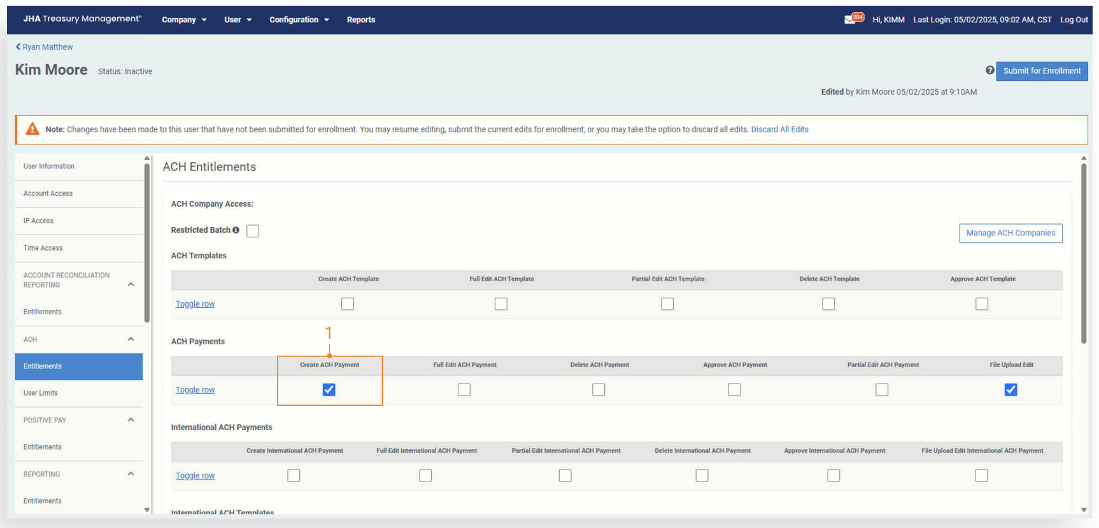1099x528 pixels.
Task: Collapse the ACH sidebar section
Action: click(x=131, y=339)
